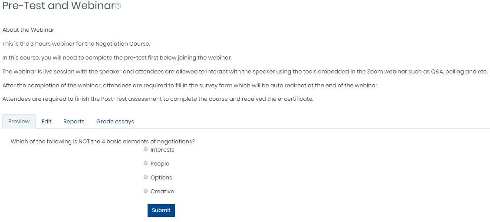This screenshot has width=490, height=222.
Task: Open the Grade essays tab
Action: click(x=115, y=121)
